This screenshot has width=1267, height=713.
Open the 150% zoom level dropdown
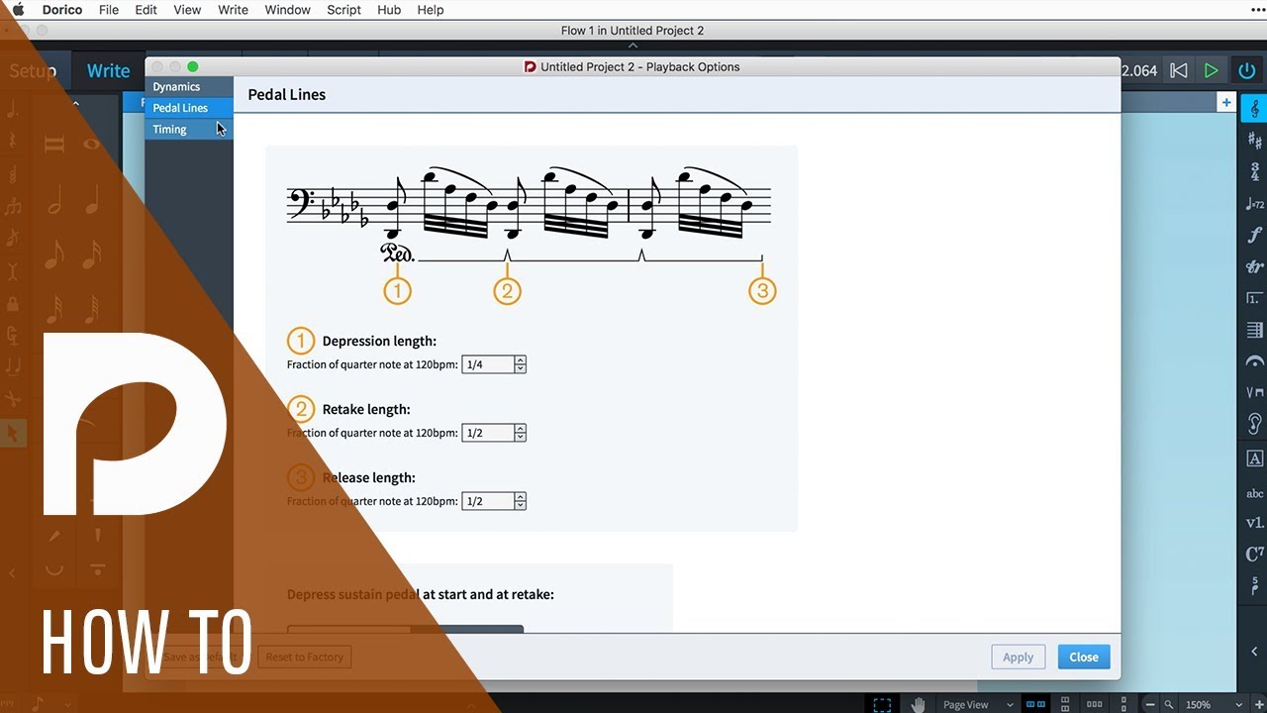(1212, 704)
